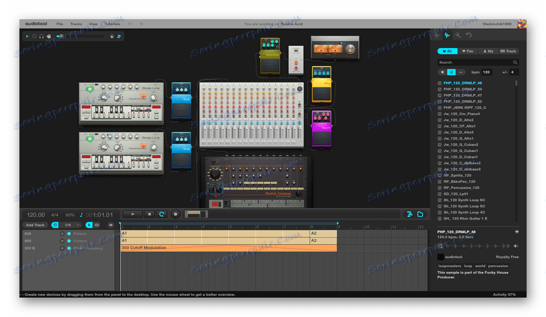Image resolution: width=546 pixels, height=317 pixels.
Task: Toggle loop playback in the transport bar
Action: (162, 214)
